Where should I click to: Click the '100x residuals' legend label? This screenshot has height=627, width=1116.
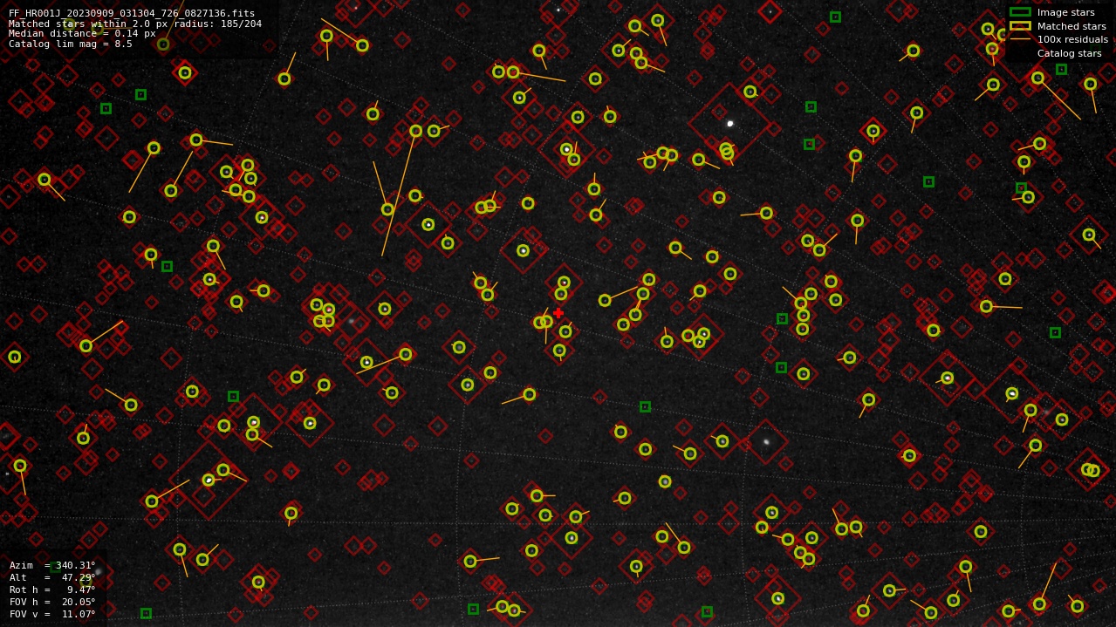pyautogui.click(x=1072, y=39)
